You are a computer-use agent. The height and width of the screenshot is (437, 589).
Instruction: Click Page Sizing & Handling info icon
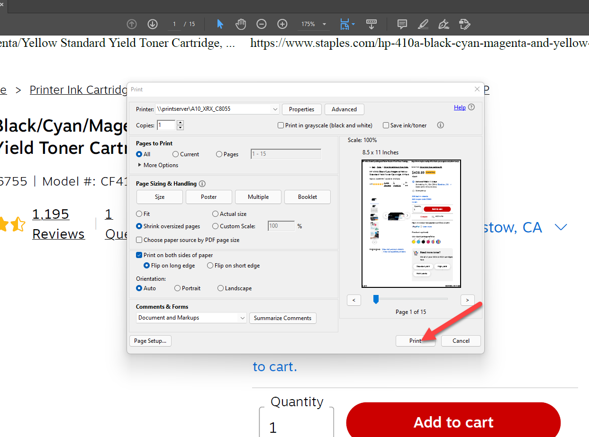[202, 184]
